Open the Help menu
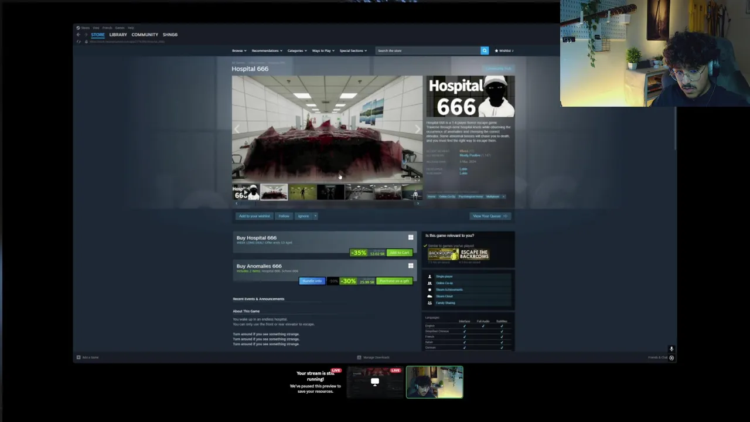The width and height of the screenshot is (750, 422). tap(131, 28)
